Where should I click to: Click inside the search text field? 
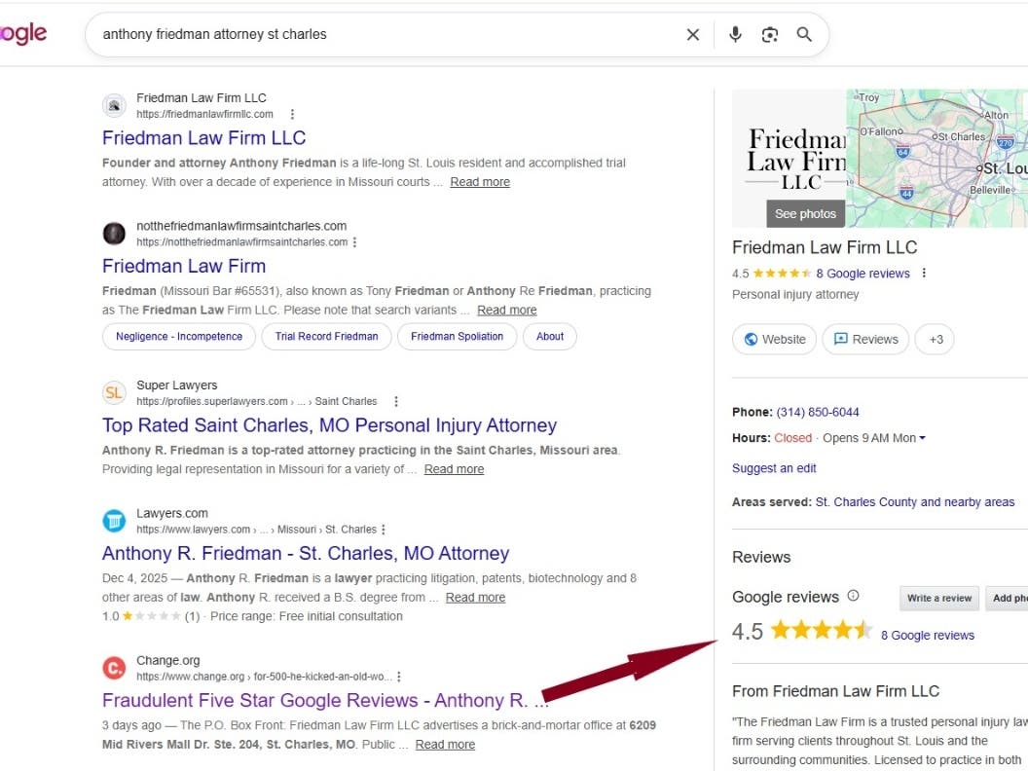pos(386,34)
